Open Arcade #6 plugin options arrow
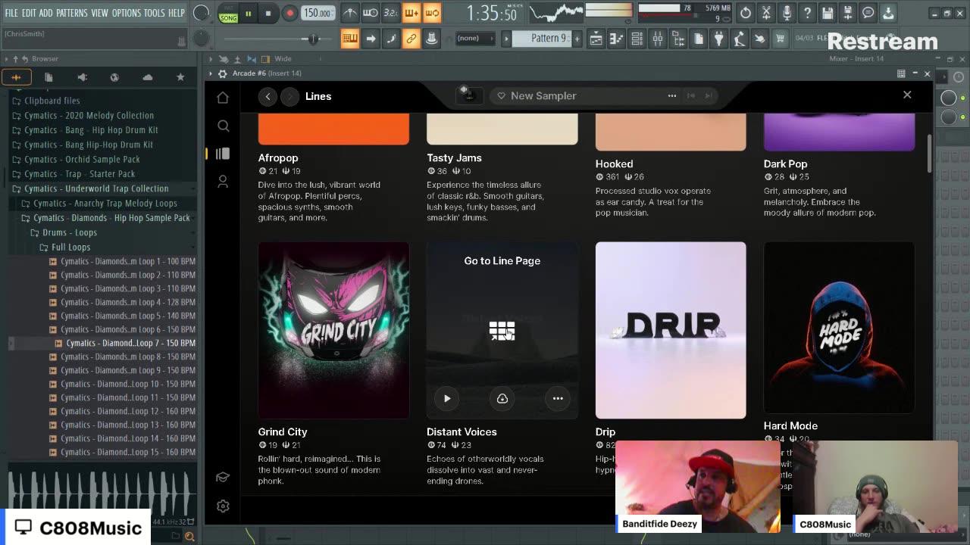This screenshot has width=970, height=545. [x=211, y=73]
